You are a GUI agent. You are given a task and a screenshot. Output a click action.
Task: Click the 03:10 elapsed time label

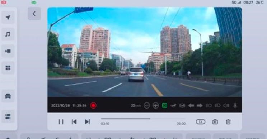105,124
